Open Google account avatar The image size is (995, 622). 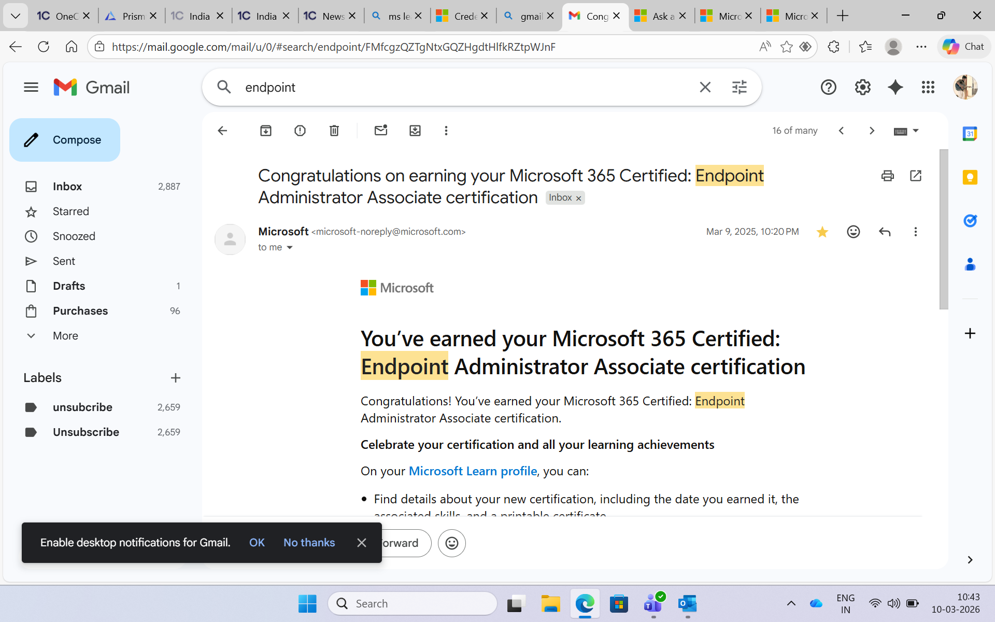965,87
